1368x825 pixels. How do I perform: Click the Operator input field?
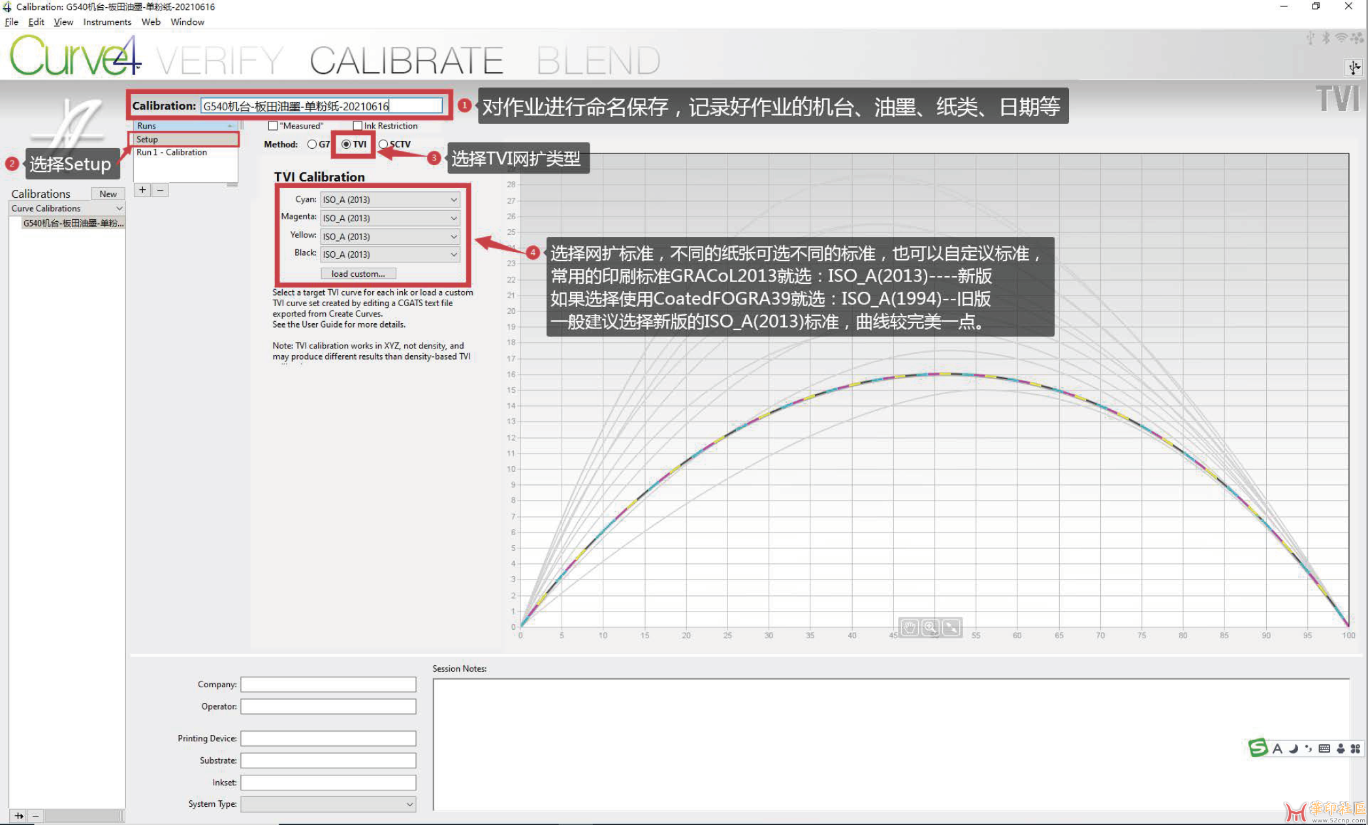[328, 706]
